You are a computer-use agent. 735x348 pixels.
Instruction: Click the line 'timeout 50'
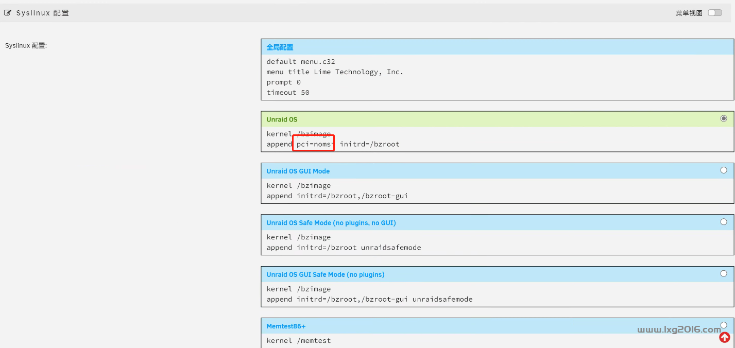[x=288, y=93]
